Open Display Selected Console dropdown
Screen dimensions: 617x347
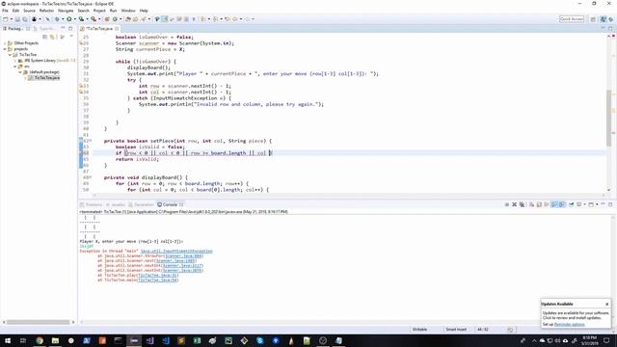tap(585, 204)
